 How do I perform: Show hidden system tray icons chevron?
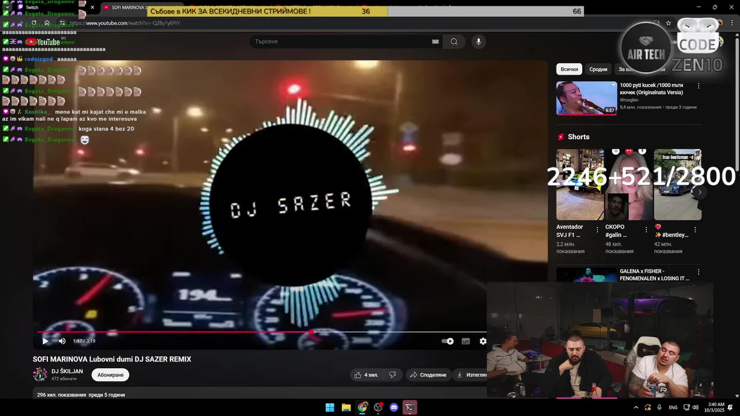(636, 407)
